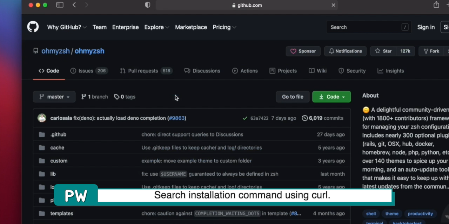Click the folder icon for custom

pos(42,161)
